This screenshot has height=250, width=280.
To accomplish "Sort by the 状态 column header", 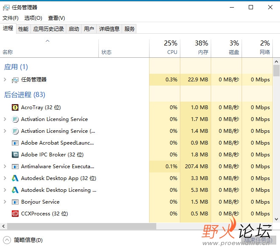I will [124, 48].
